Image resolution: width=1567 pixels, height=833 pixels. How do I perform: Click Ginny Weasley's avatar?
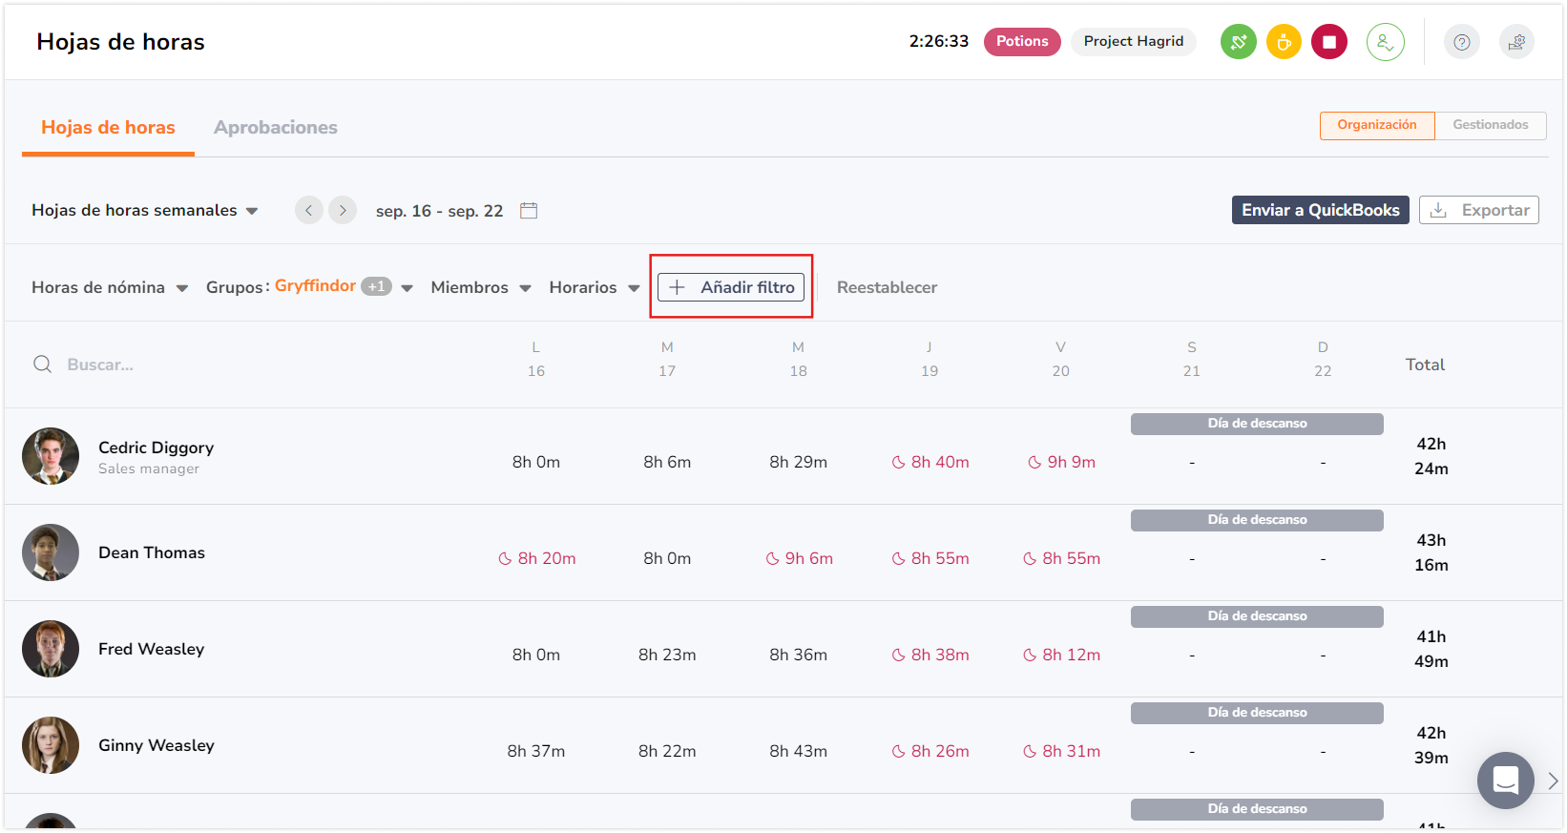51,745
